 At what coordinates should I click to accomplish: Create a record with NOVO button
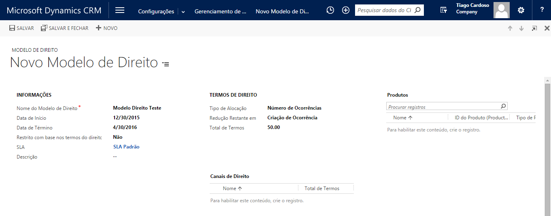(106, 28)
